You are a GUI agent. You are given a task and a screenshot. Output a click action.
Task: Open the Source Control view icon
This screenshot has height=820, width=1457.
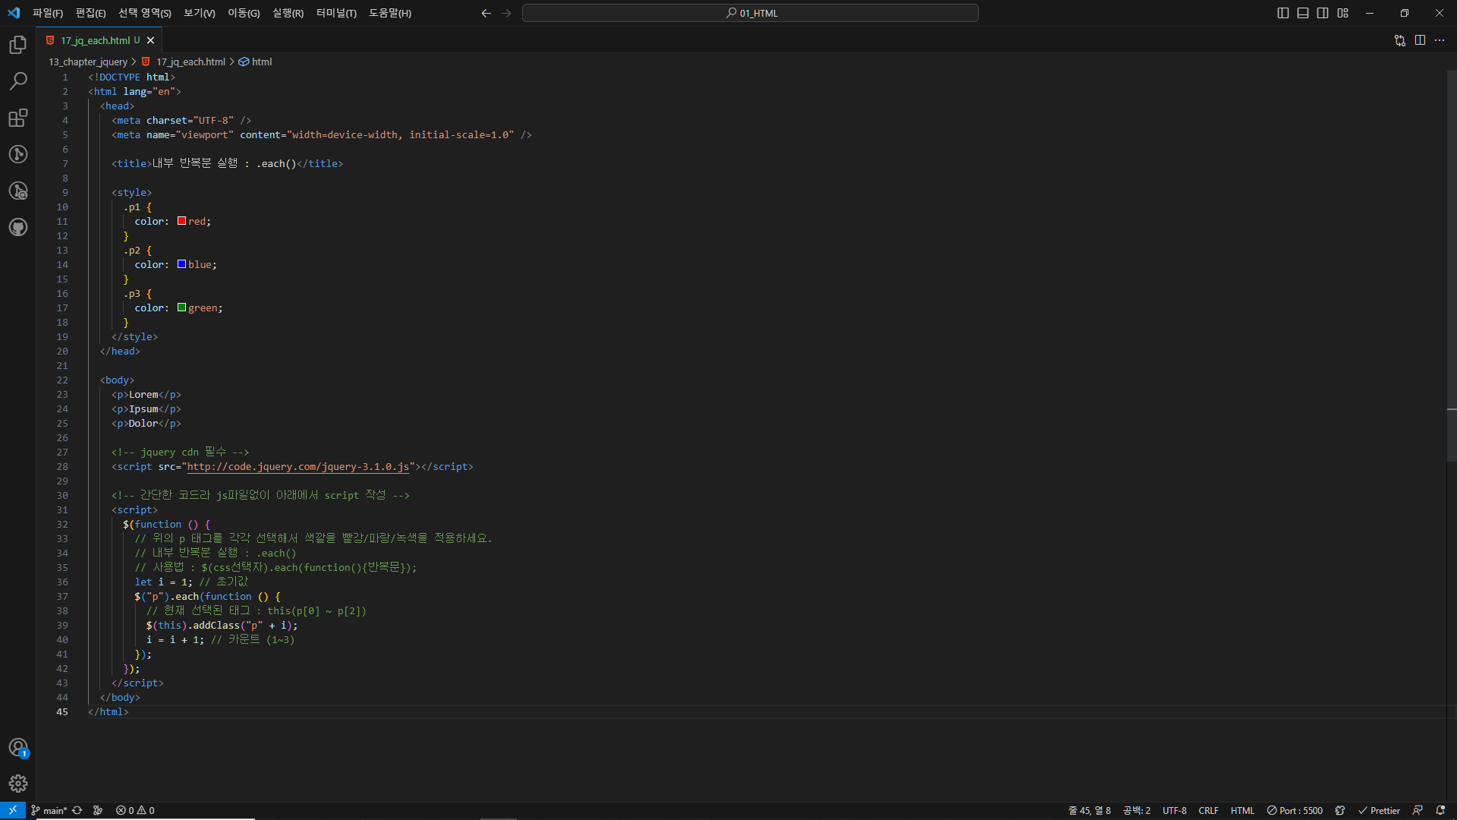tap(18, 154)
